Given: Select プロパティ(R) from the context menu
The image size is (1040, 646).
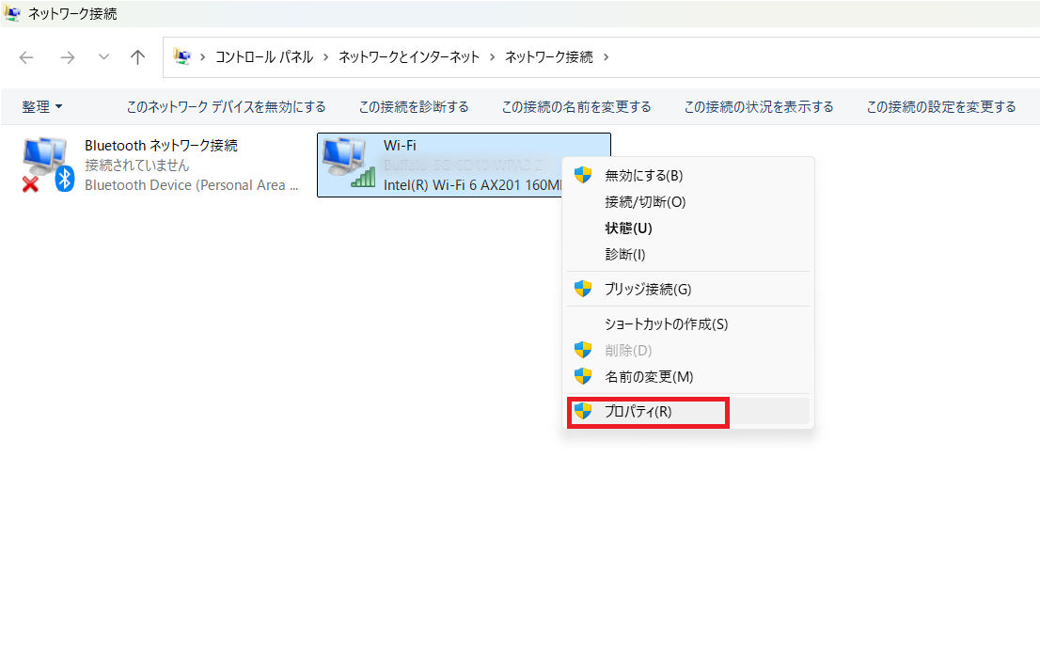Looking at the screenshot, I should (x=638, y=412).
